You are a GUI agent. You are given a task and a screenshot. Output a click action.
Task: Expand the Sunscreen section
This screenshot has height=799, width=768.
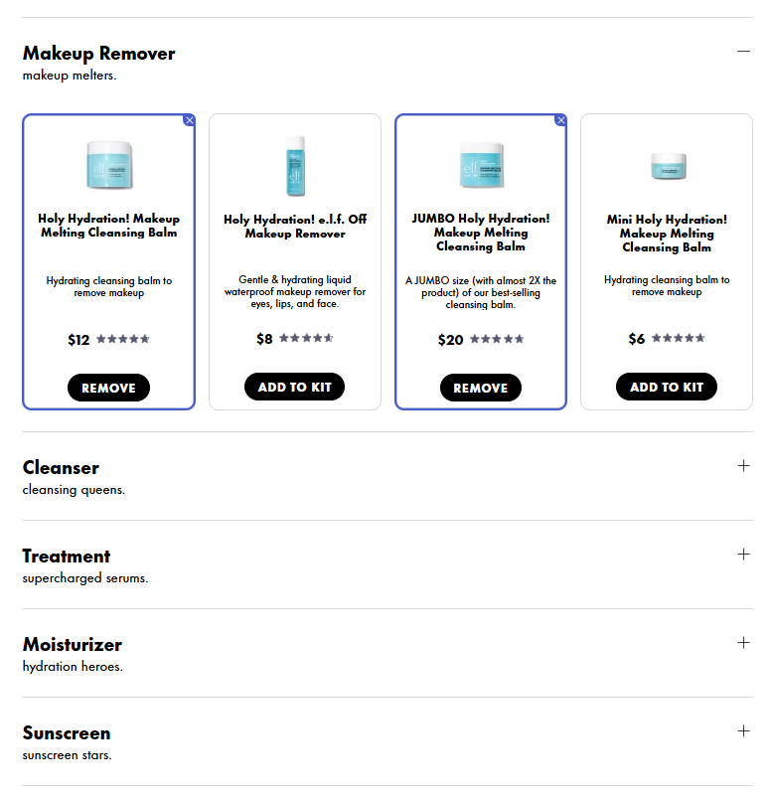click(743, 730)
